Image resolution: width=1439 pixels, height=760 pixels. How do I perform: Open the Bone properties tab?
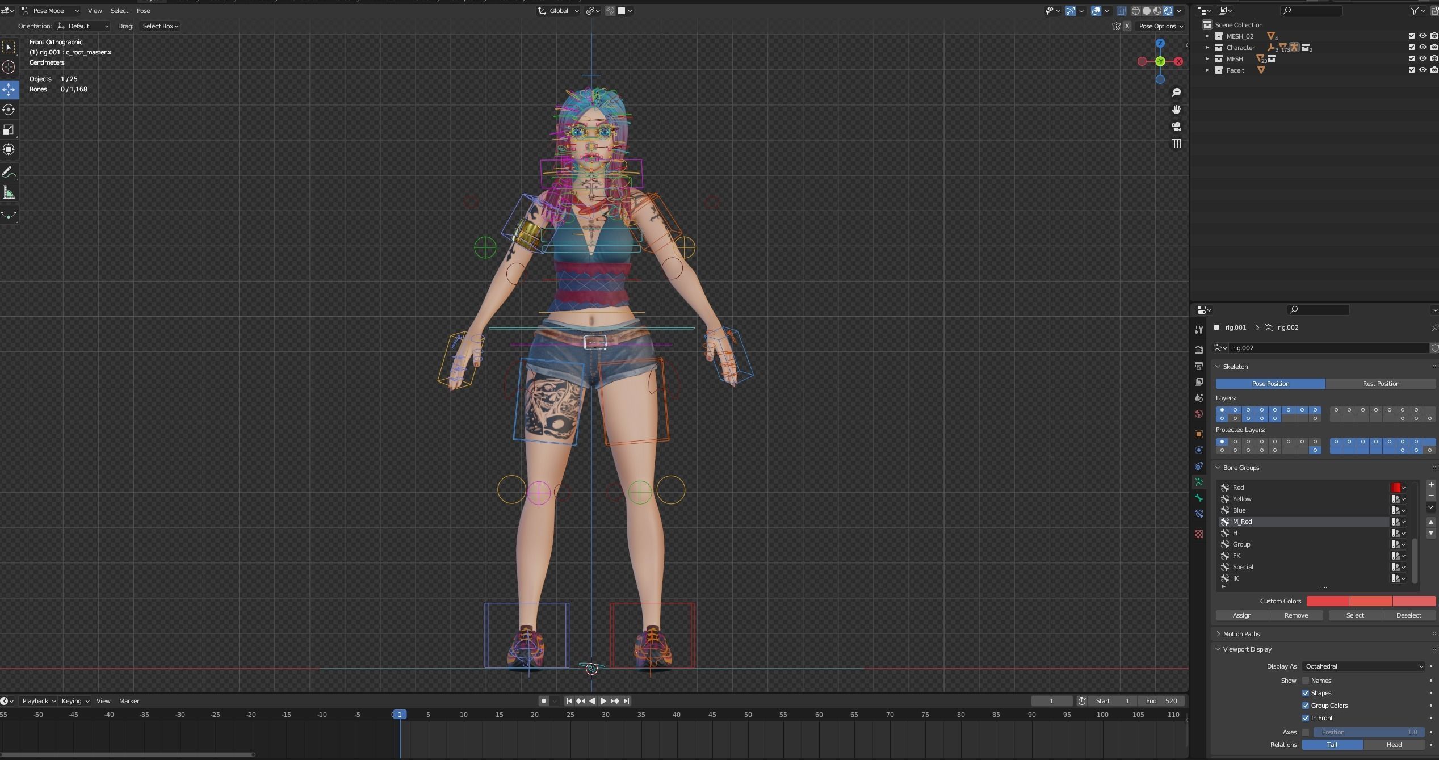pyautogui.click(x=1198, y=498)
